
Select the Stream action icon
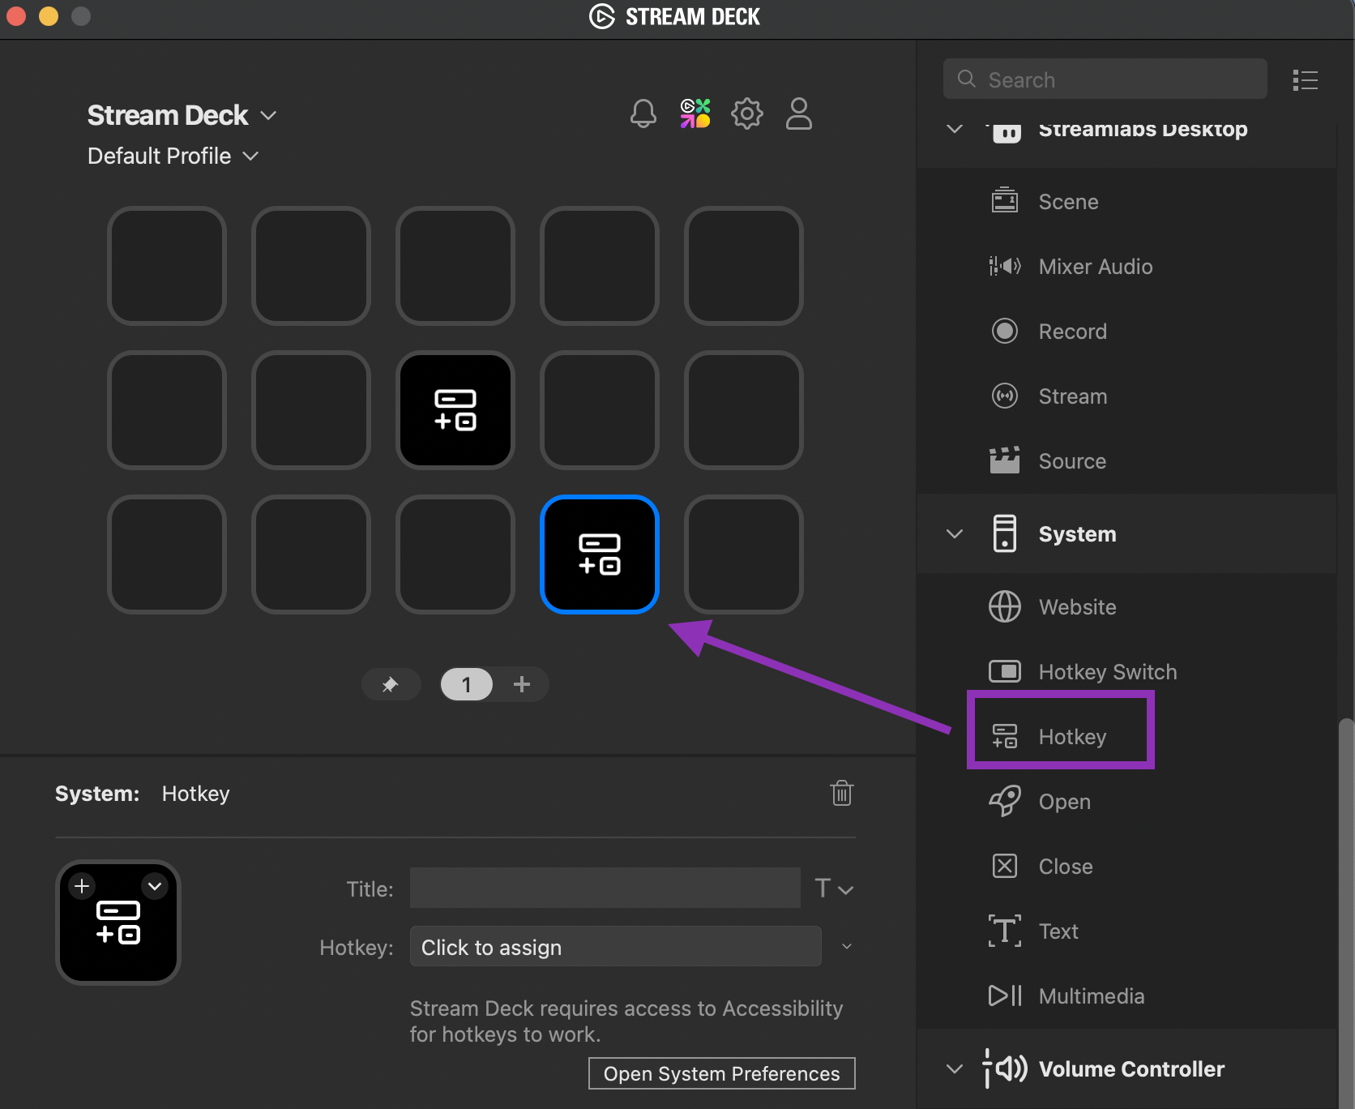(x=1005, y=396)
